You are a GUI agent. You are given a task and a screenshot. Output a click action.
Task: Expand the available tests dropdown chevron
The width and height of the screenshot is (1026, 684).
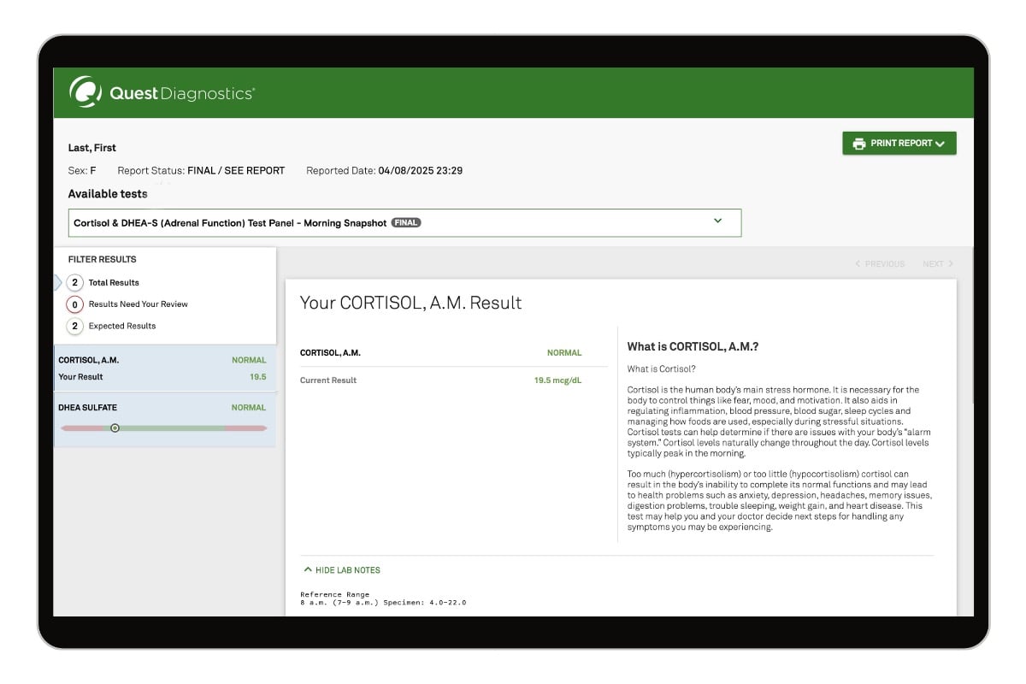point(717,221)
